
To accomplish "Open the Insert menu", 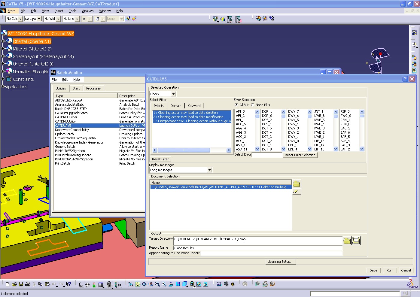I will point(59,11).
